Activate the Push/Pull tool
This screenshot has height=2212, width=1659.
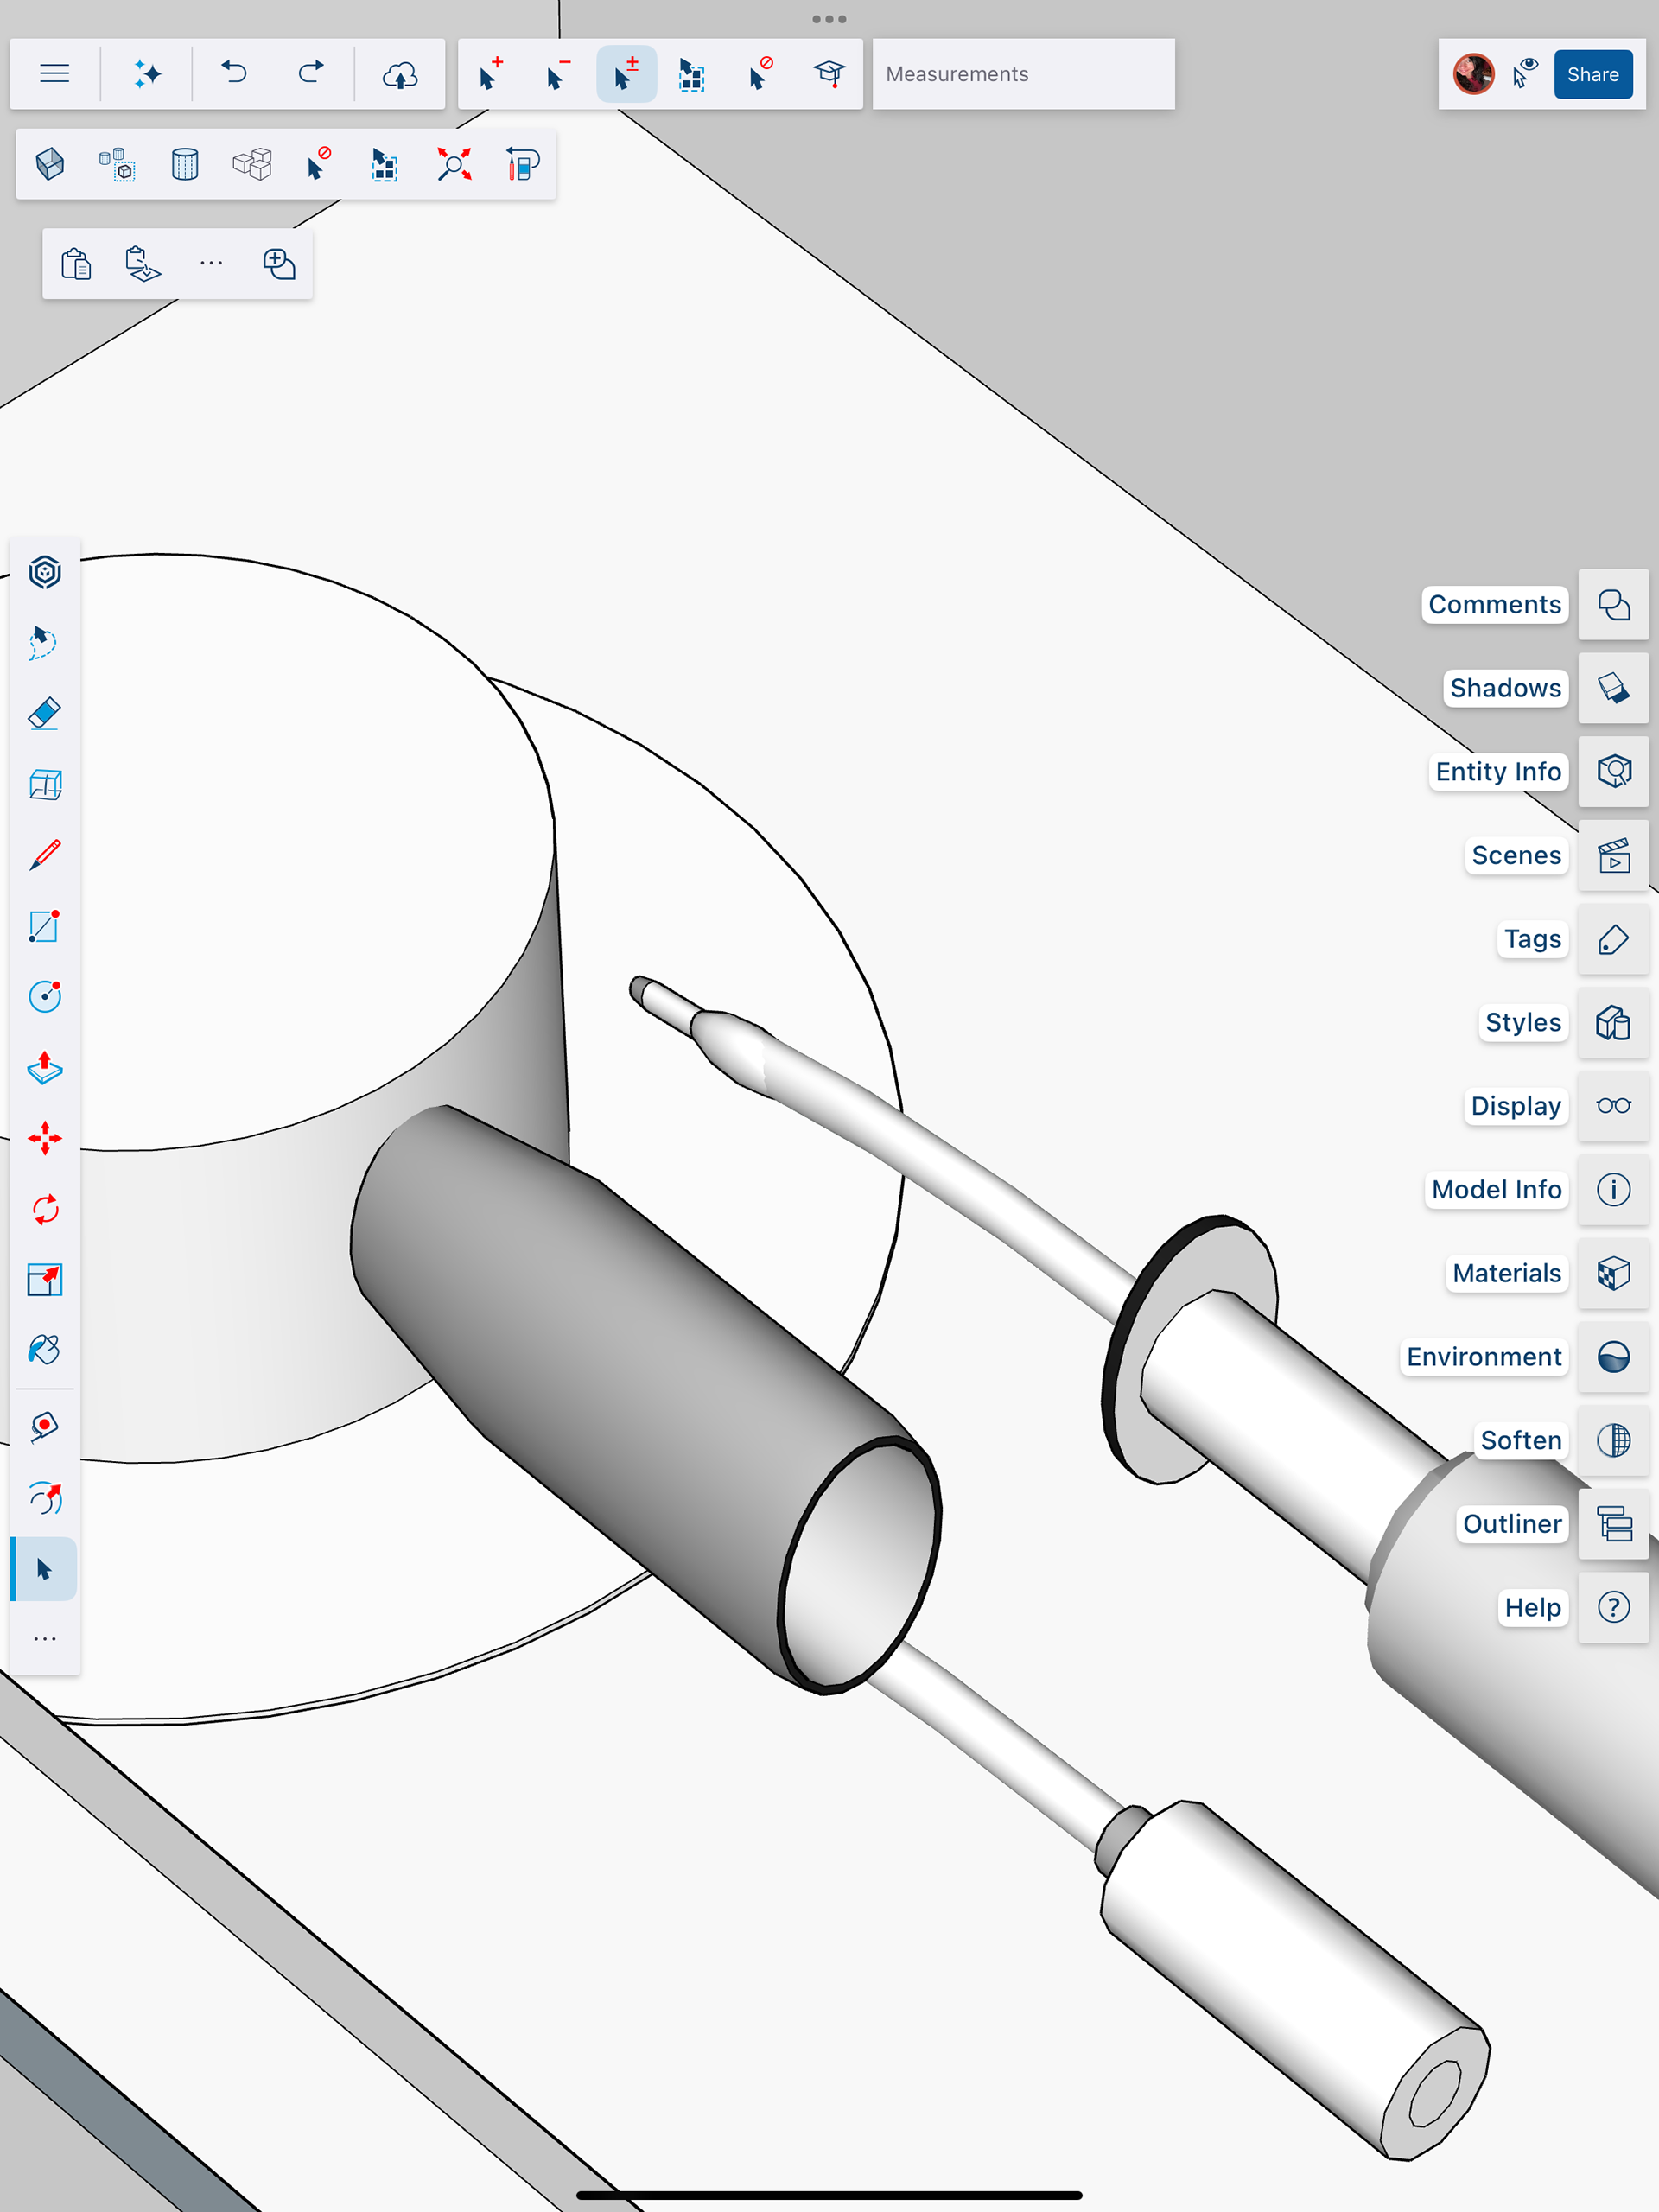44,1068
